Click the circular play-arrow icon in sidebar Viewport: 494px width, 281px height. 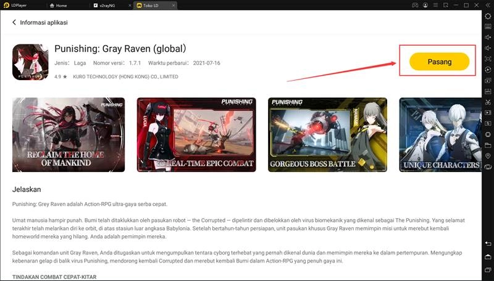point(488,70)
